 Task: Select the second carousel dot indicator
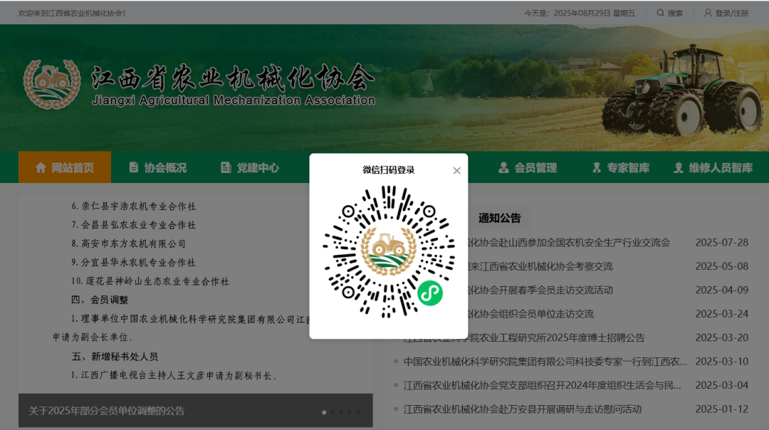(333, 411)
